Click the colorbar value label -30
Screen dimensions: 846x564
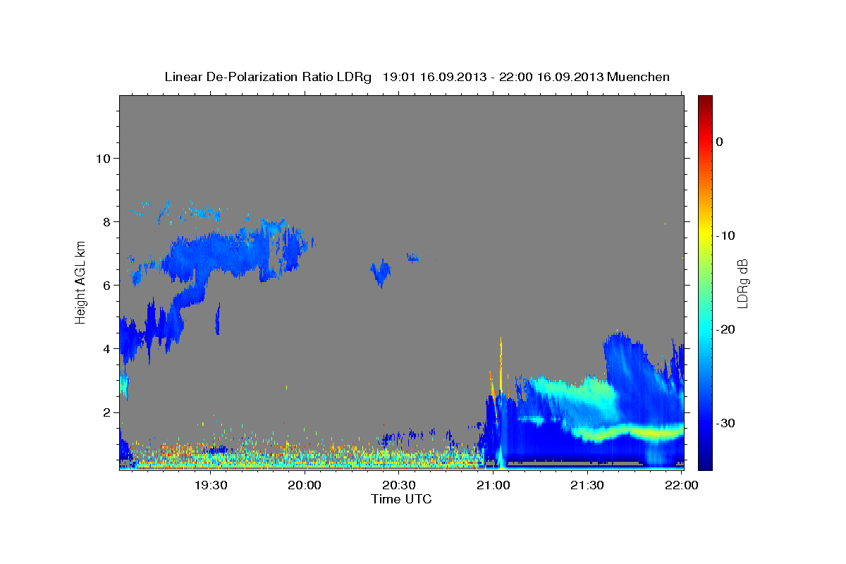pos(726,423)
